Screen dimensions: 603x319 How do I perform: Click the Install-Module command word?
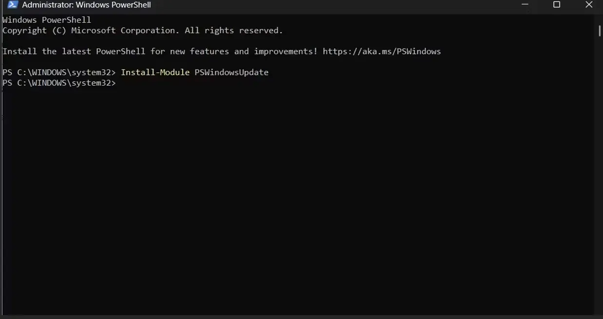[x=155, y=72]
